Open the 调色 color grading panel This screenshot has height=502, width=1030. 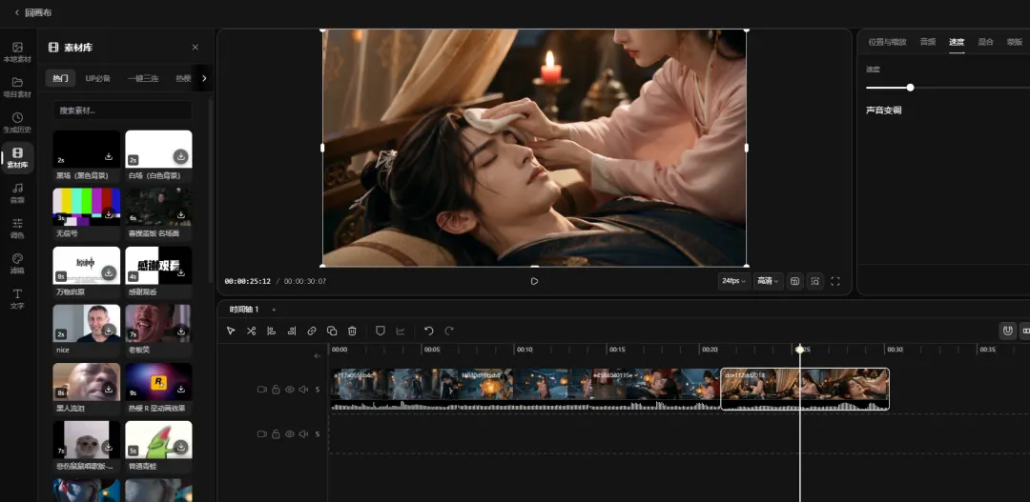[18, 229]
